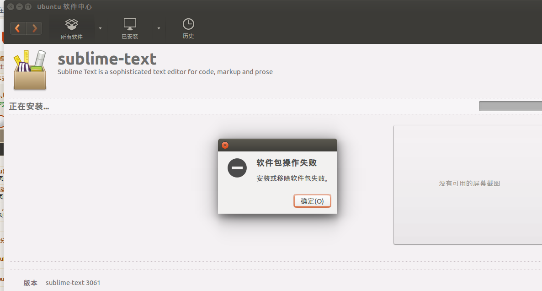Click the sublime-text title heading
The image size is (542, 291).
pos(107,59)
